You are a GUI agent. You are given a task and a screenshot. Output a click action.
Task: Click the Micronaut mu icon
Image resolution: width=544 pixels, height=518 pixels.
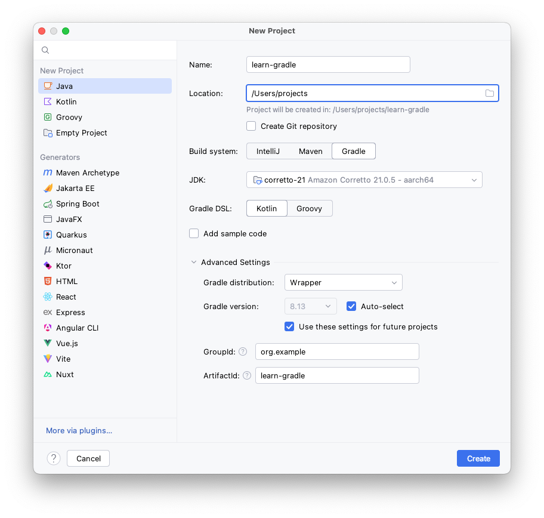[x=48, y=250]
